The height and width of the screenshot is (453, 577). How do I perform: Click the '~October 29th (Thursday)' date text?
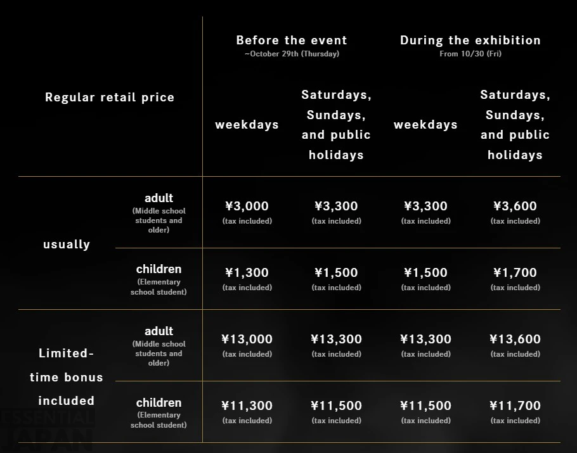tap(292, 54)
